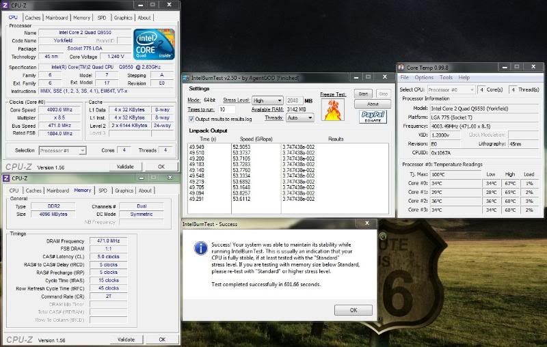Open the Select CPU Processor #0 dropdown
547x347 pixels.
451,89
